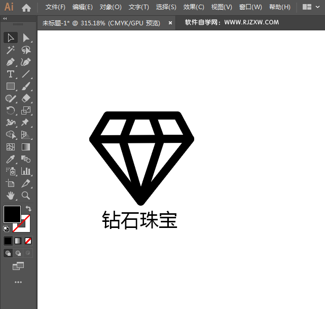Image resolution: width=325 pixels, height=309 pixels.
Task: Apply solid Color mode button
Action: [x=8, y=241]
